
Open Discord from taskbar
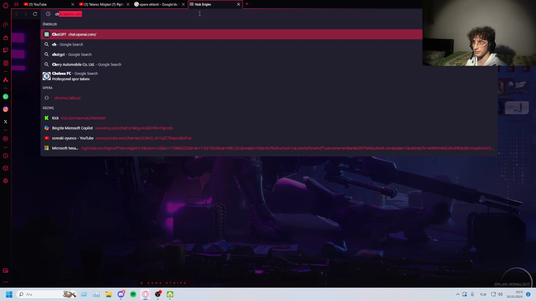point(121,294)
